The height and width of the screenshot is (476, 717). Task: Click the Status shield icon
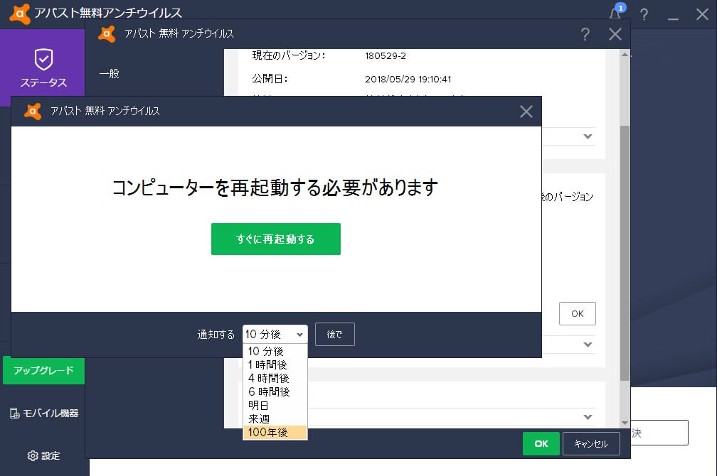point(44,60)
